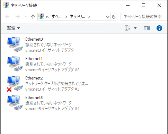Click the Ethernet3 name label

(x=34, y=98)
